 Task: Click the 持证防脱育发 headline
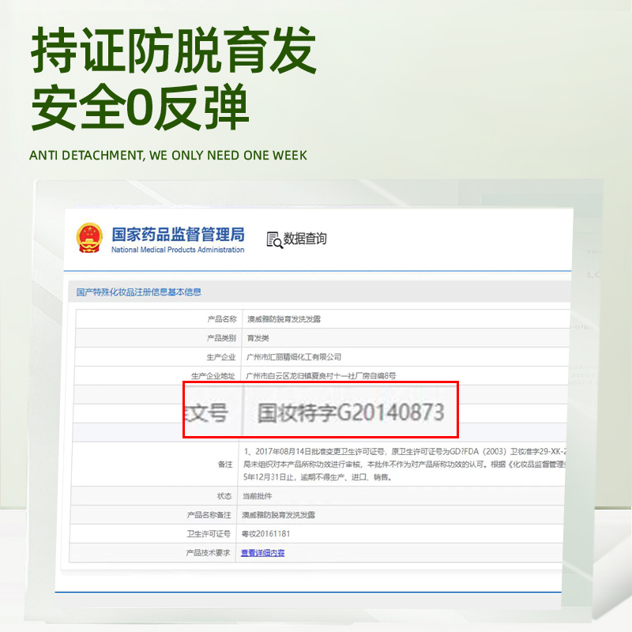174,50
